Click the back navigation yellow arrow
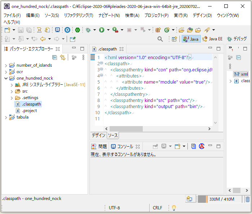252x214 pixels. [x=43, y=39]
